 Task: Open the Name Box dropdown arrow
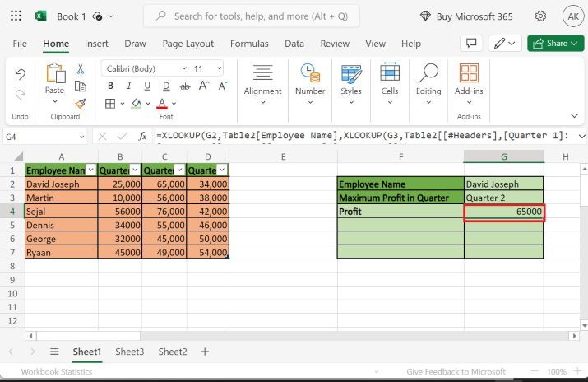[x=81, y=137]
